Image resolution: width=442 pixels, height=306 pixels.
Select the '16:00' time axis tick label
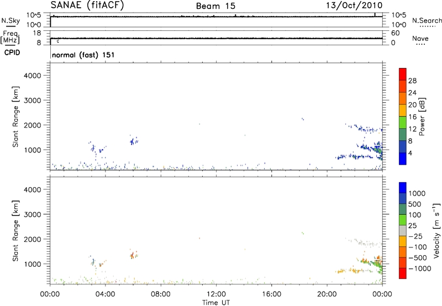pyautogui.click(x=271, y=294)
